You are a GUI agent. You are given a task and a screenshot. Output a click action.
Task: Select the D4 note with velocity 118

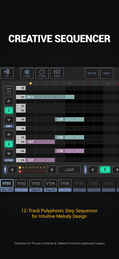(x=69, y=151)
